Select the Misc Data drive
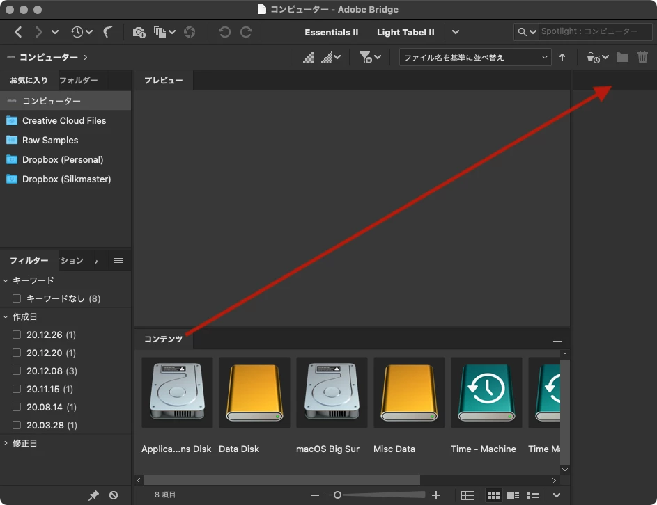This screenshot has width=657, height=505. (409, 392)
